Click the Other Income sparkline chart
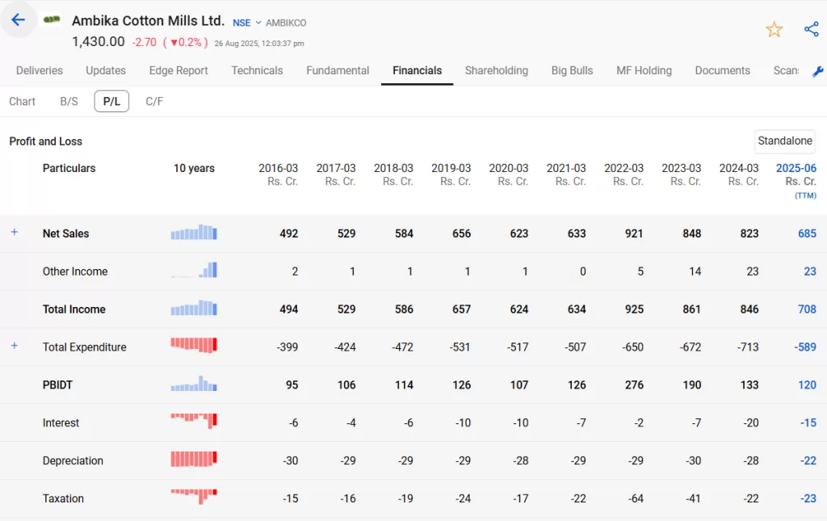This screenshot has height=521, width=827. (194, 270)
